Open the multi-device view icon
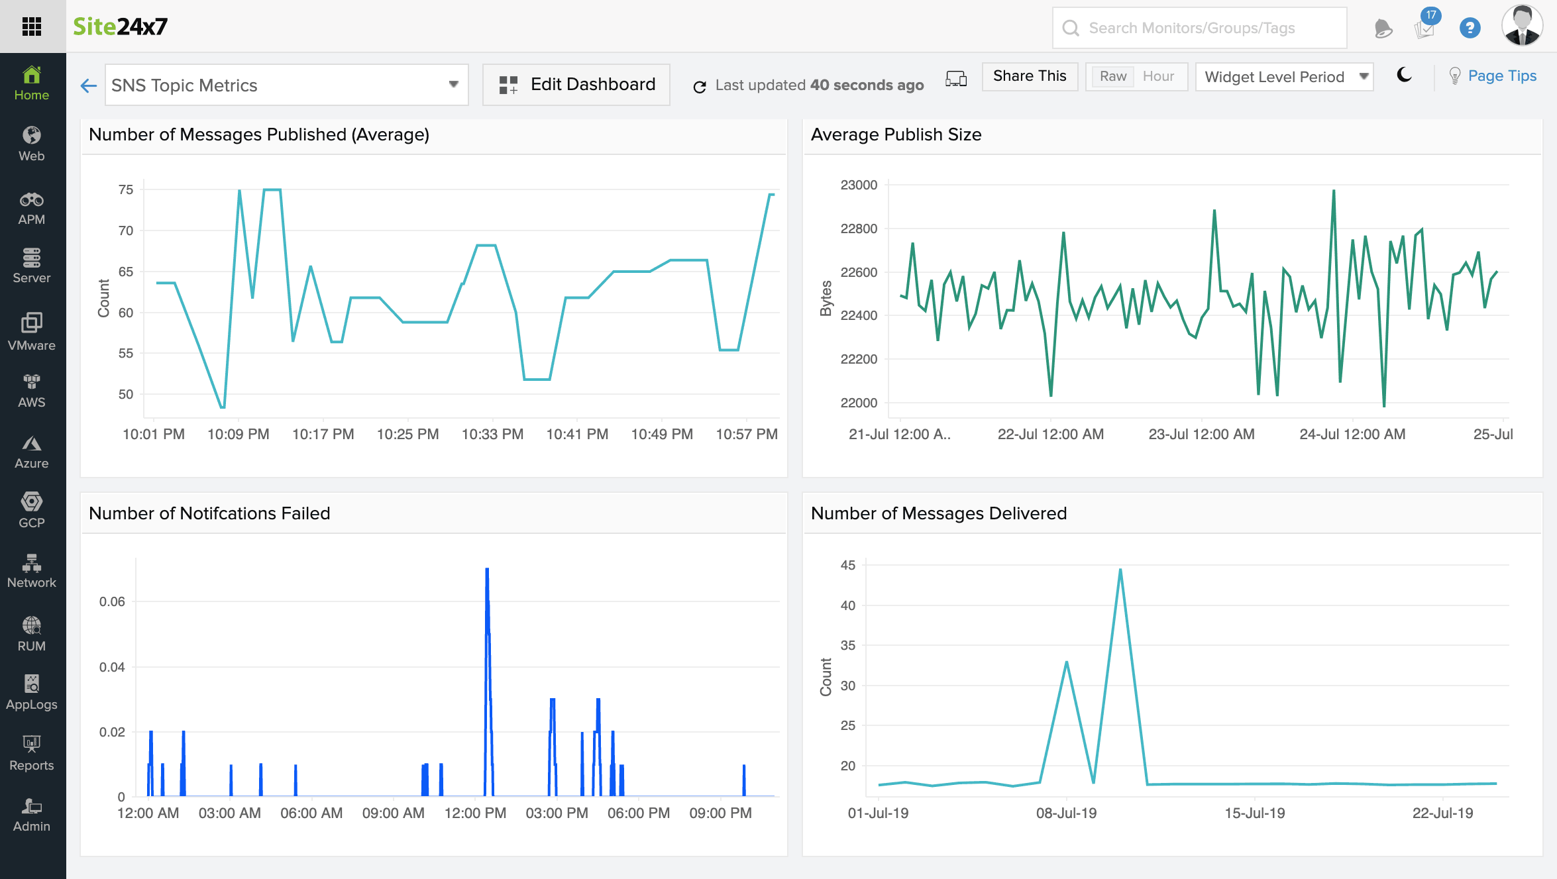The height and width of the screenshot is (879, 1557). point(955,79)
